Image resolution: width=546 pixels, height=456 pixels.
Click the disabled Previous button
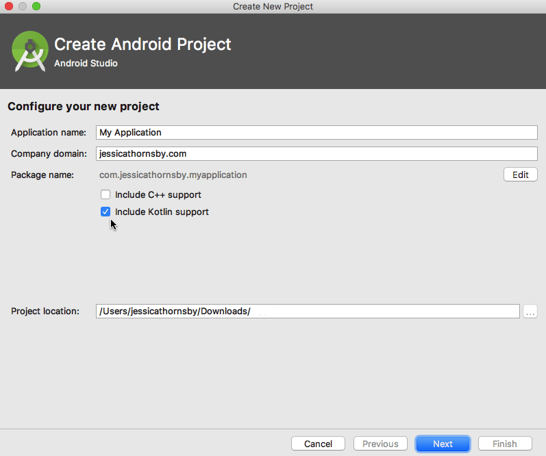tap(380, 444)
